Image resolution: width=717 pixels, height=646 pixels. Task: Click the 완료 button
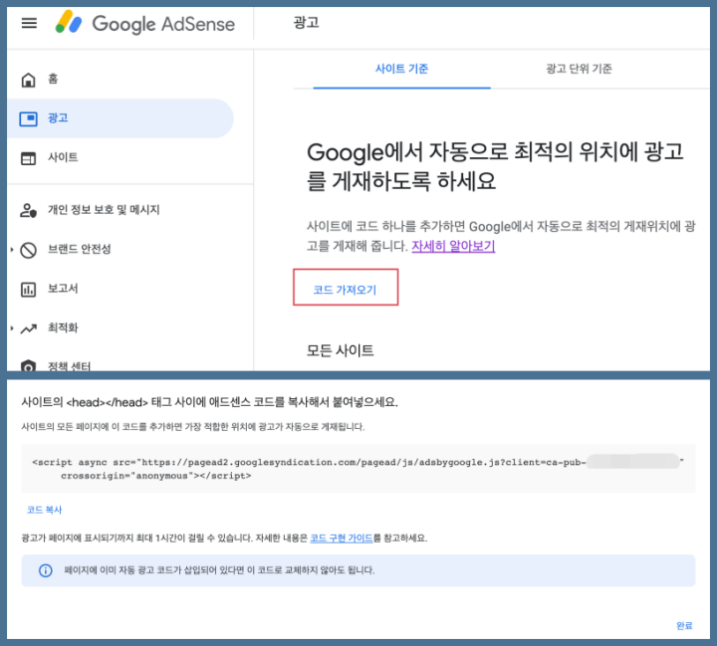(x=684, y=625)
